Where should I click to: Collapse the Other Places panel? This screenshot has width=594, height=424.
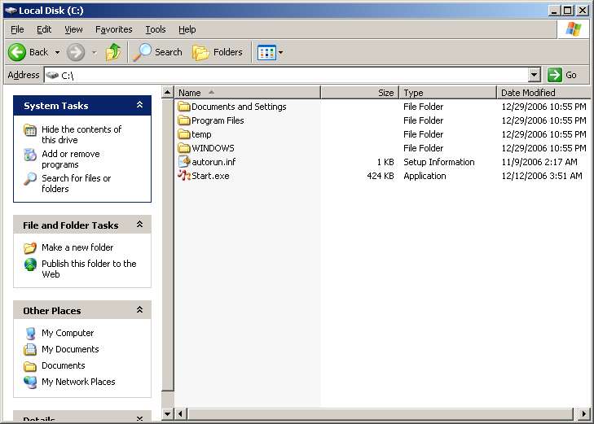click(x=139, y=310)
